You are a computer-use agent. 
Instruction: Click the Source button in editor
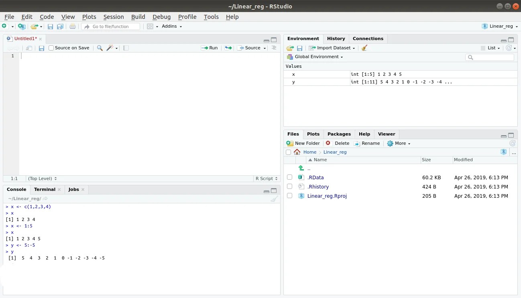249,48
